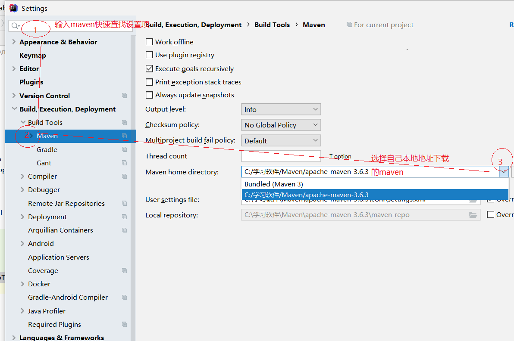Click the project-level icon beside Required Plugins
This screenshot has height=341, width=514.
pos(125,324)
